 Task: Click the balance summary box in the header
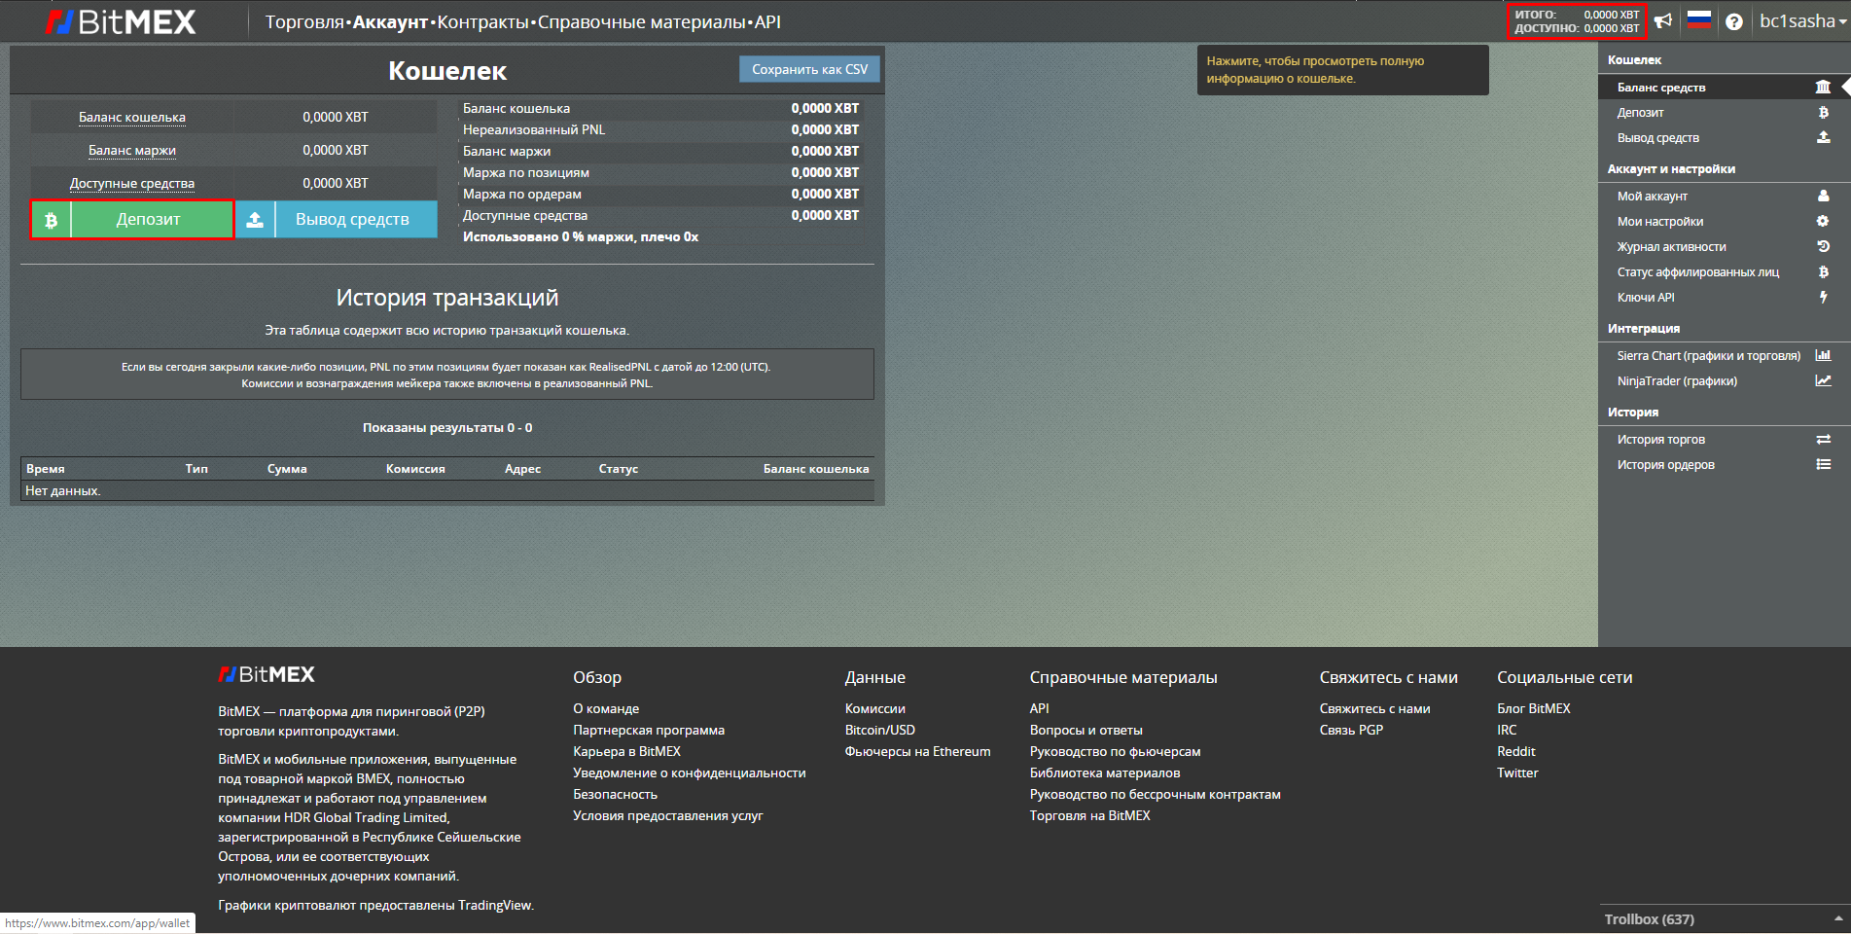click(1577, 21)
